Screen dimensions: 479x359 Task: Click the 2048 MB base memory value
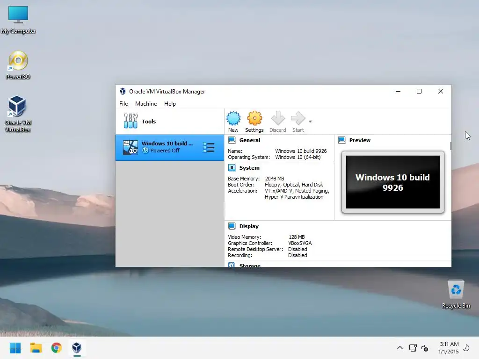pyautogui.click(x=275, y=179)
